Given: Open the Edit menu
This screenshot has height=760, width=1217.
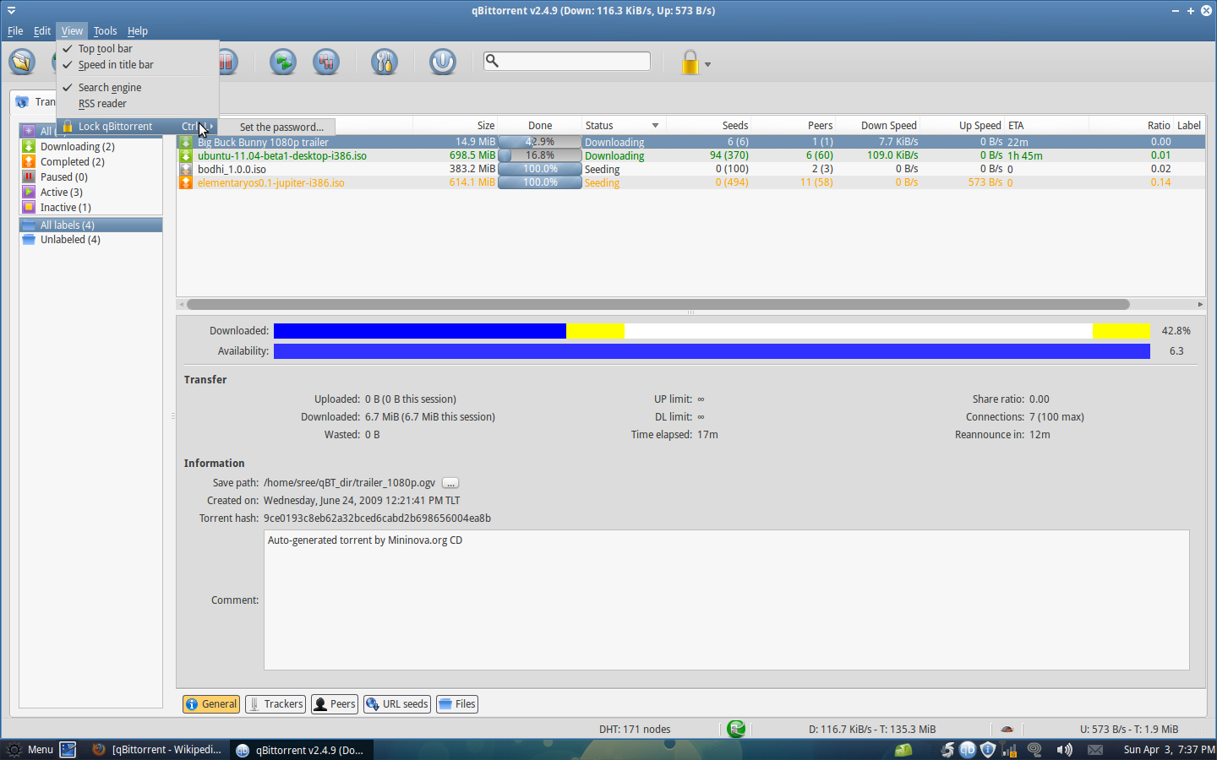Looking at the screenshot, I should [x=42, y=31].
